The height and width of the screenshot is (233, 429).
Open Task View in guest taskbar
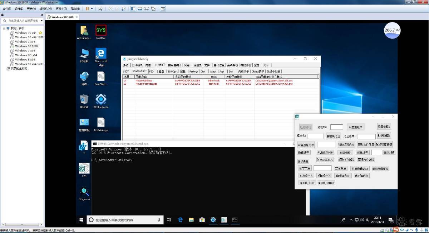tap(169, 220)
